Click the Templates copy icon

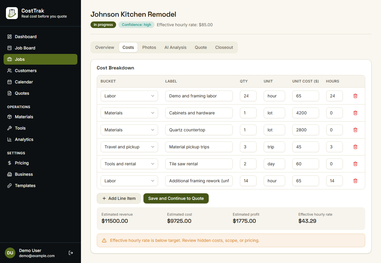(x=10, y=186)
